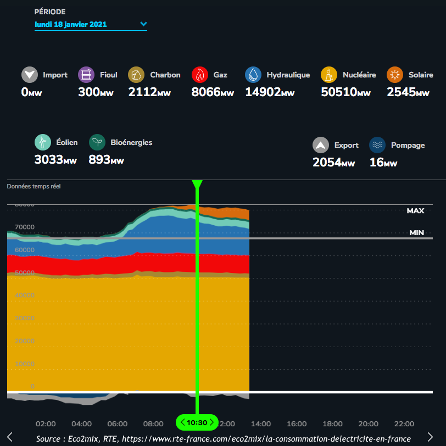This screenshot has height=446, width=446.
Task: Go to previous slide with left arrow
Action: (x=10, y=437)
